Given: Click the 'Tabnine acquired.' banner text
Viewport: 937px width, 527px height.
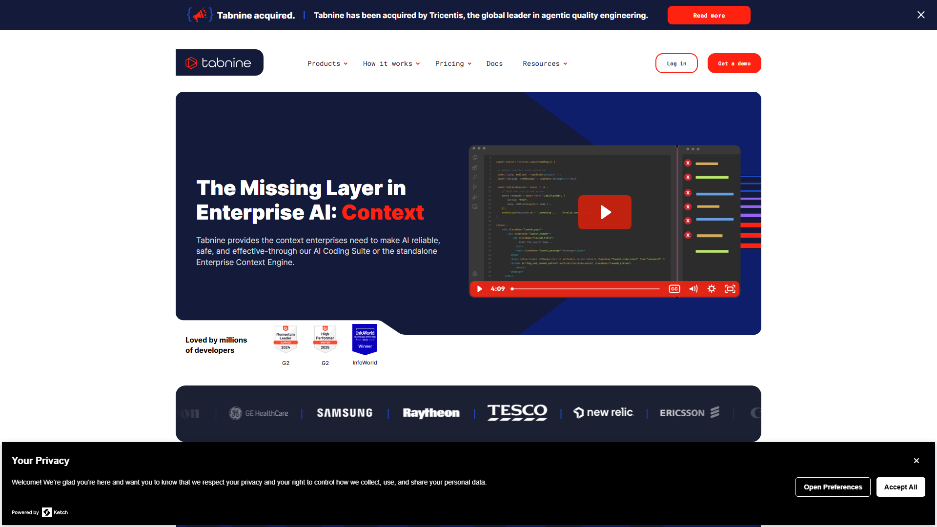Looking at the screenshot, I should point(256,15).
